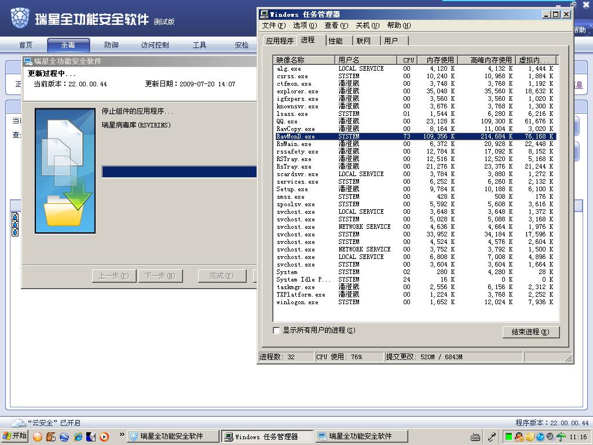This screenshot has height=445, width=593.
Task: Expand quick launch overflow chevron
Action: (122, 435)
